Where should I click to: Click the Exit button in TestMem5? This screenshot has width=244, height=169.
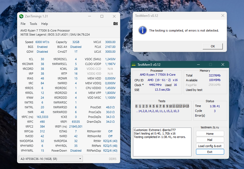coord(210,152)
